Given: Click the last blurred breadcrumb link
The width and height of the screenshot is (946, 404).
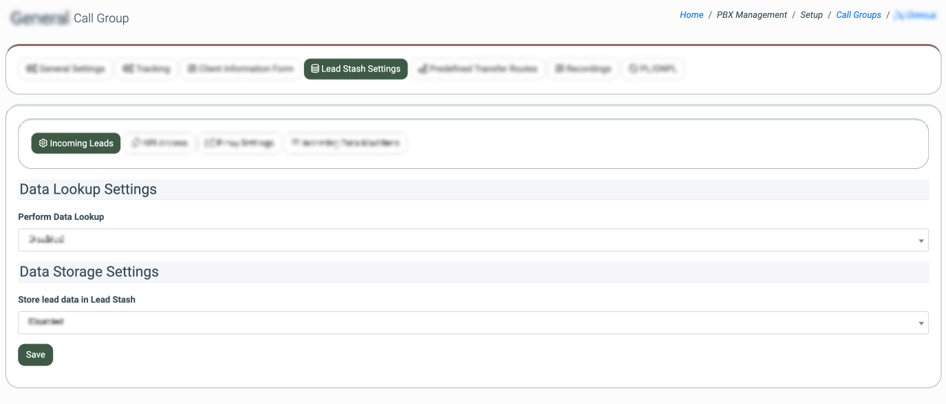Looking at the screenshot, I should (x=915, y=15).
